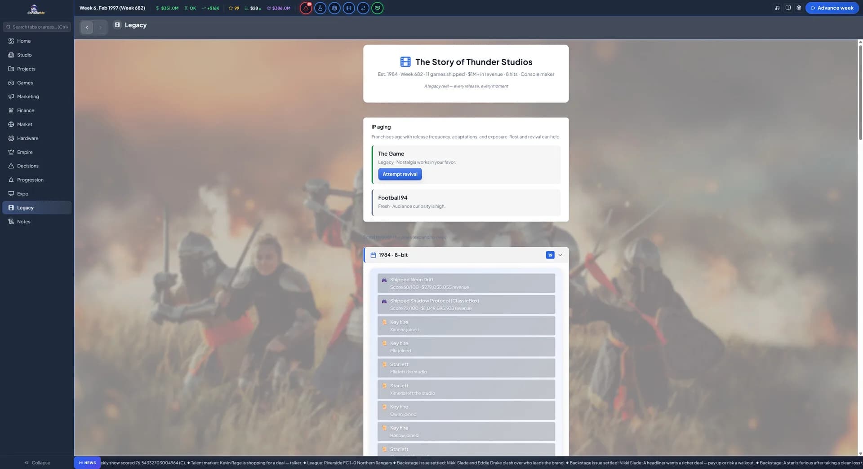Click the $28 stock chart indicator
This screenshot has width=863, height=469.
coord(253,8)
